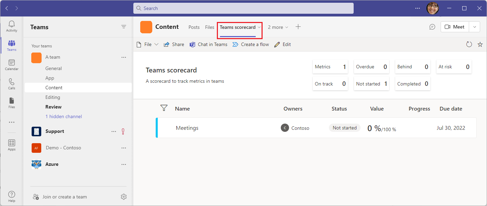Click the Completed summary card
Viewport: 487px width, 206px height.
pyautogui.click(x=413, y=84)
